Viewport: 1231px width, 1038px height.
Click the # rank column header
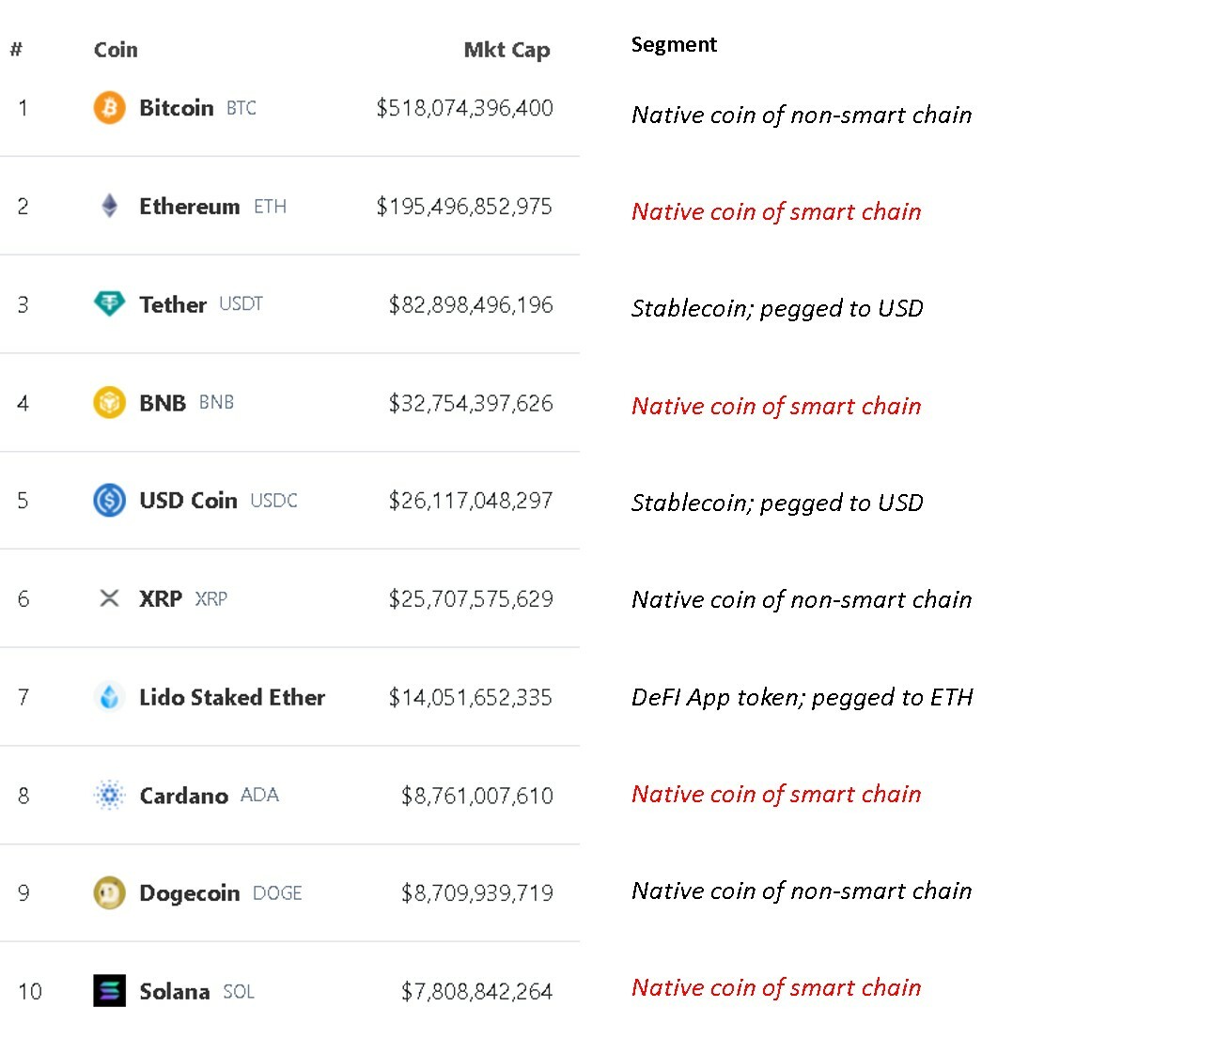pyautogui.click(x=16, y=50)
